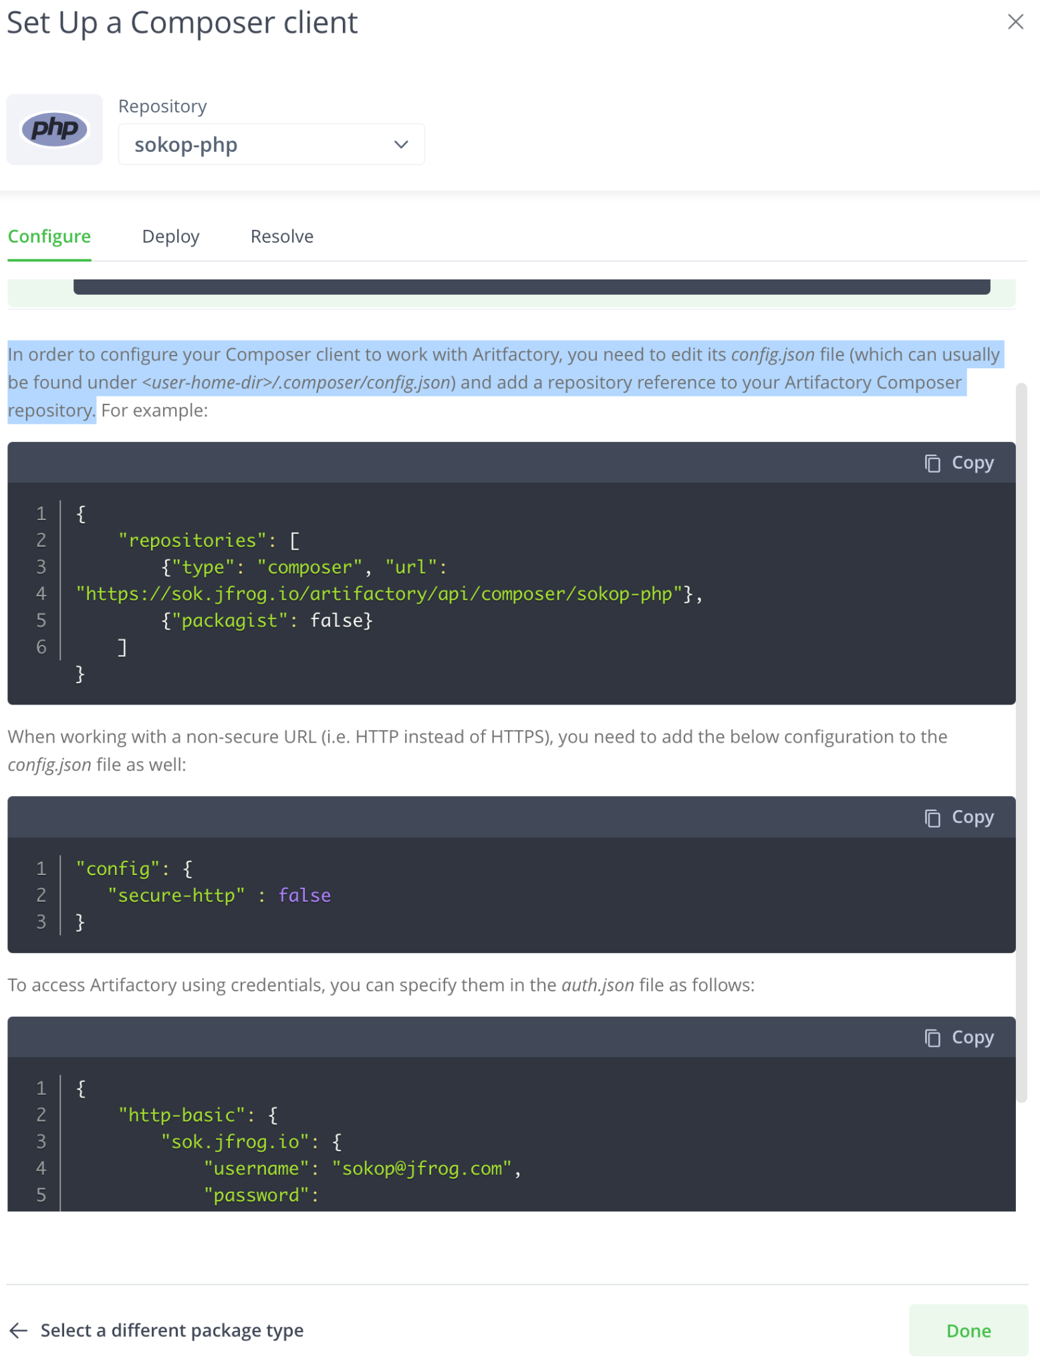Image resolution: width=1040 pixels, height=1369 pixels.
Task: Click the highlighted config.json italic text
Action: tap(773, 354)
